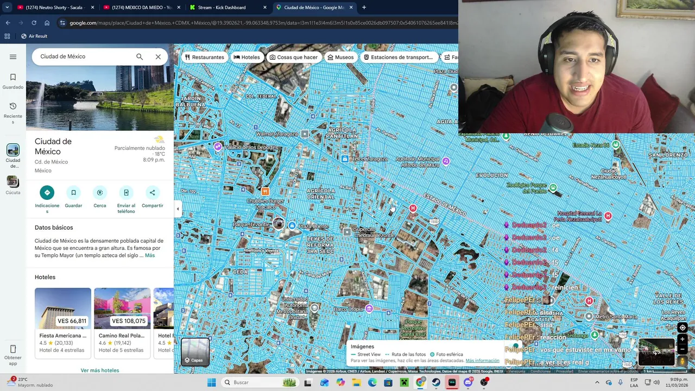Select the Hoteles filter chip

[x=247, y=57]
